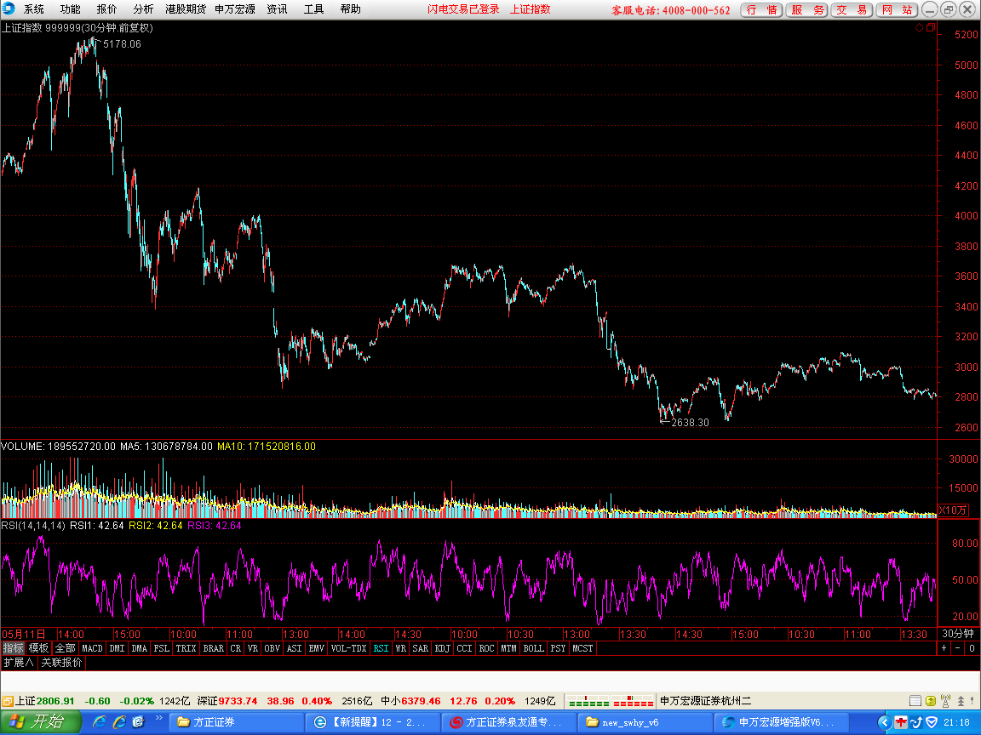Click the 上证指数 red label in title bar
The image size is (981, 735).
click(x=530, y=9)
